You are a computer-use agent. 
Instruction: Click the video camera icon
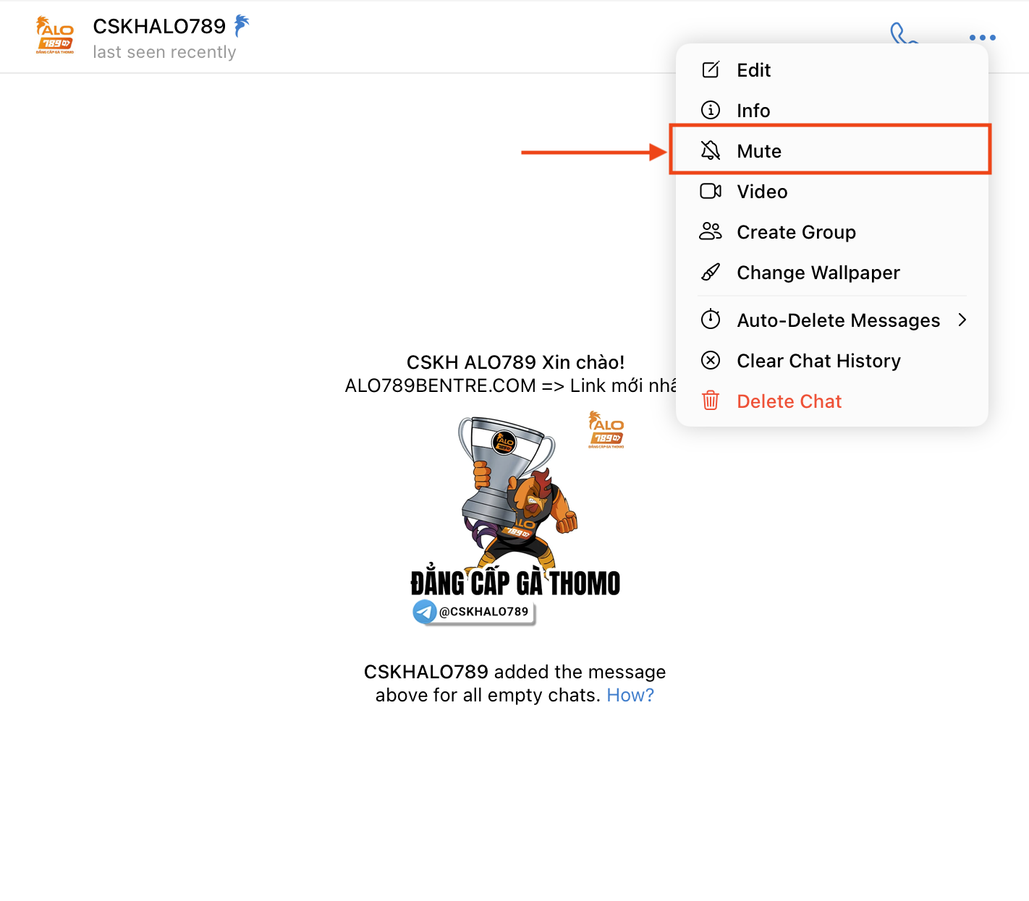(x=711, y=191)
